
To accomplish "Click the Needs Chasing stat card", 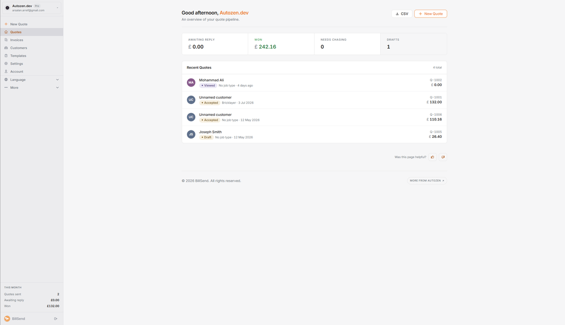I will (x=347, y=44).
